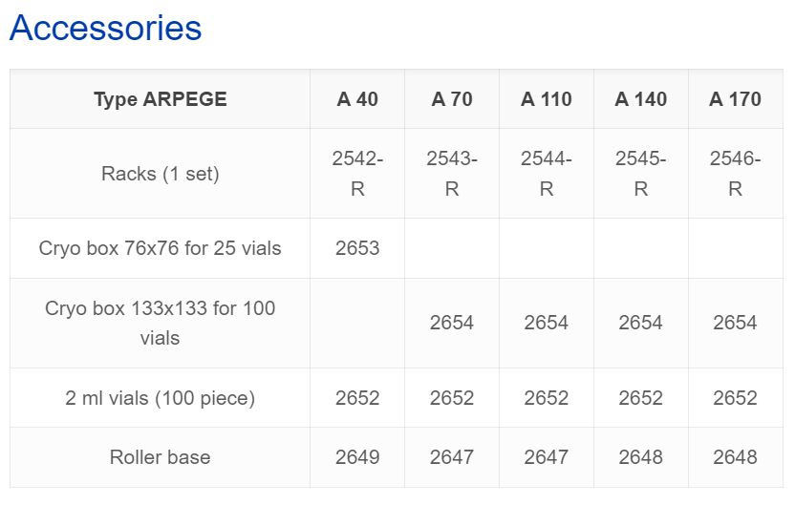Click the A 170 column header
This screenshot has width=795, height=505.
pyautogui.click(x=735, y=99)
